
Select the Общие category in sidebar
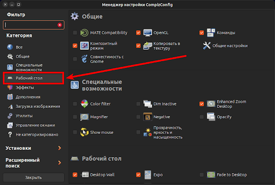click(33, 57)
